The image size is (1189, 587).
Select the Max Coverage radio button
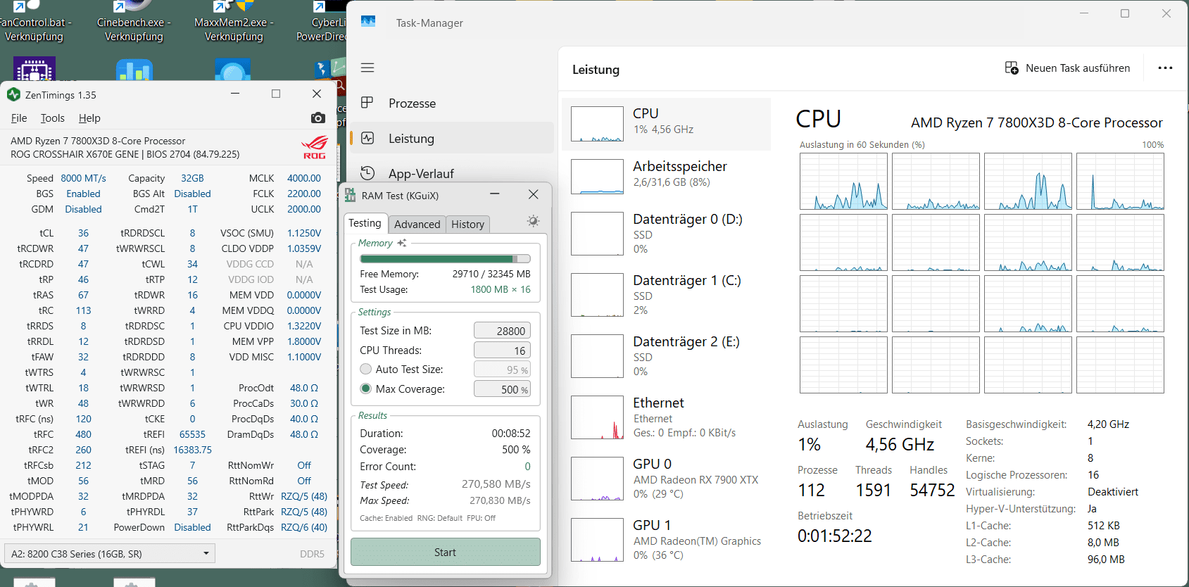pyautogui.click(x=365, y=389)
